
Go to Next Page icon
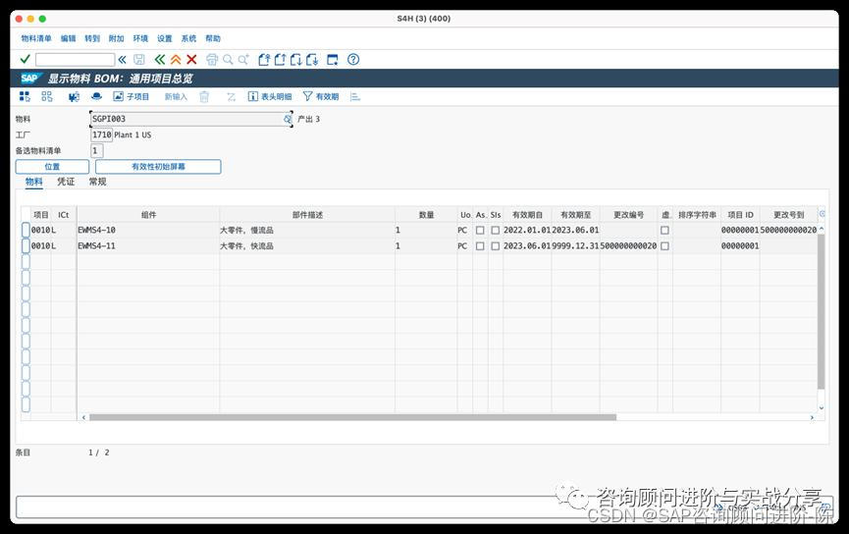tap(296, 60)
